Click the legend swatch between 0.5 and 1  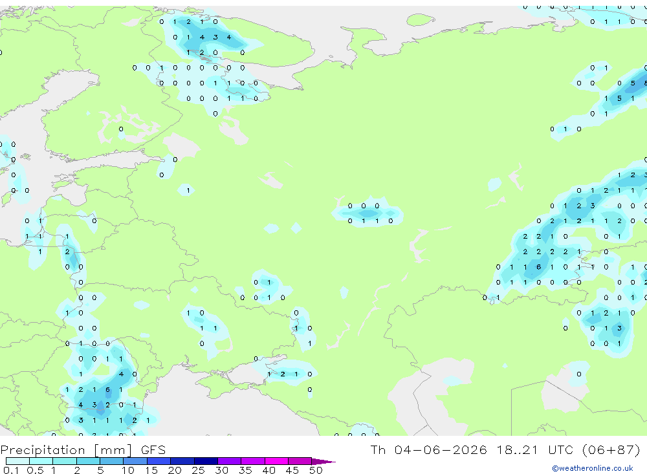point(41,461)
